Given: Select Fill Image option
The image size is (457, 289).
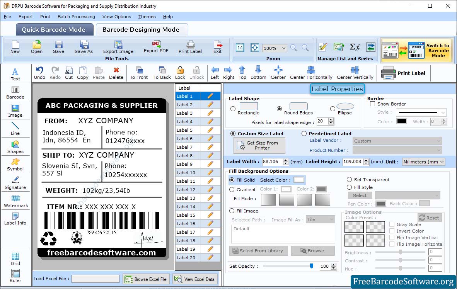Looking at the screenshot, I should [232, 211].
